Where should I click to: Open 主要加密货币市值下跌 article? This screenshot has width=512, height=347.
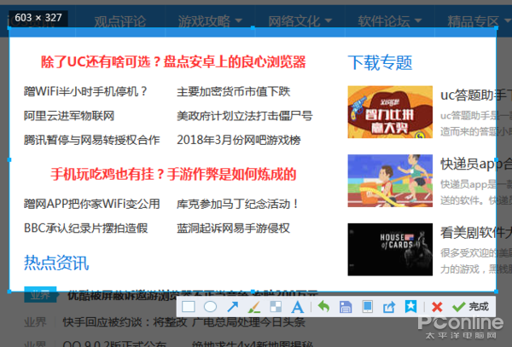click(234, 91)
